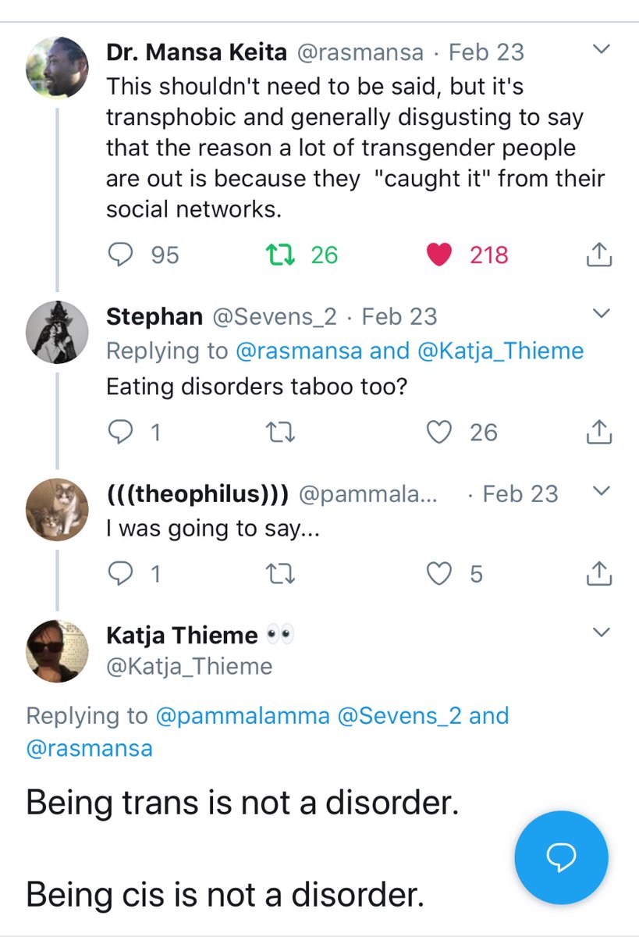The image size is (639, 937).
Task: Expand the menu arrow on Stephan's tweet
Action: (x=600, y=314)
